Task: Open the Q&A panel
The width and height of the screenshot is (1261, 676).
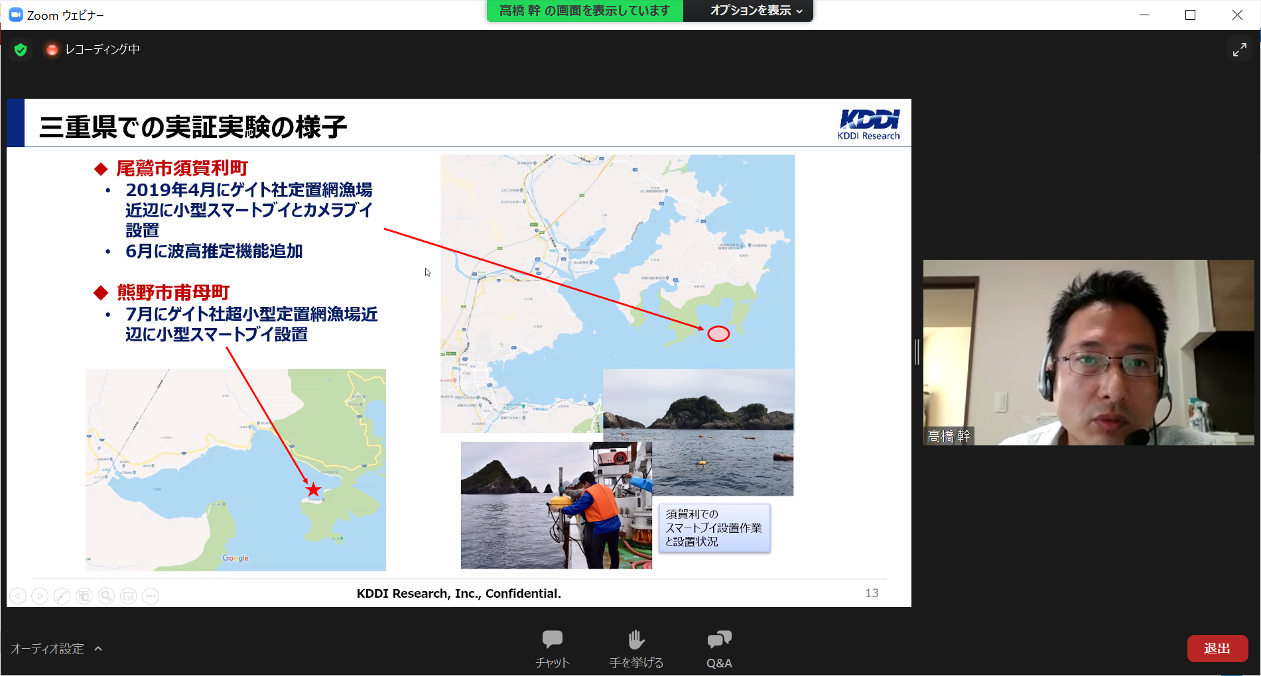Action: click(x=719, y=648)
